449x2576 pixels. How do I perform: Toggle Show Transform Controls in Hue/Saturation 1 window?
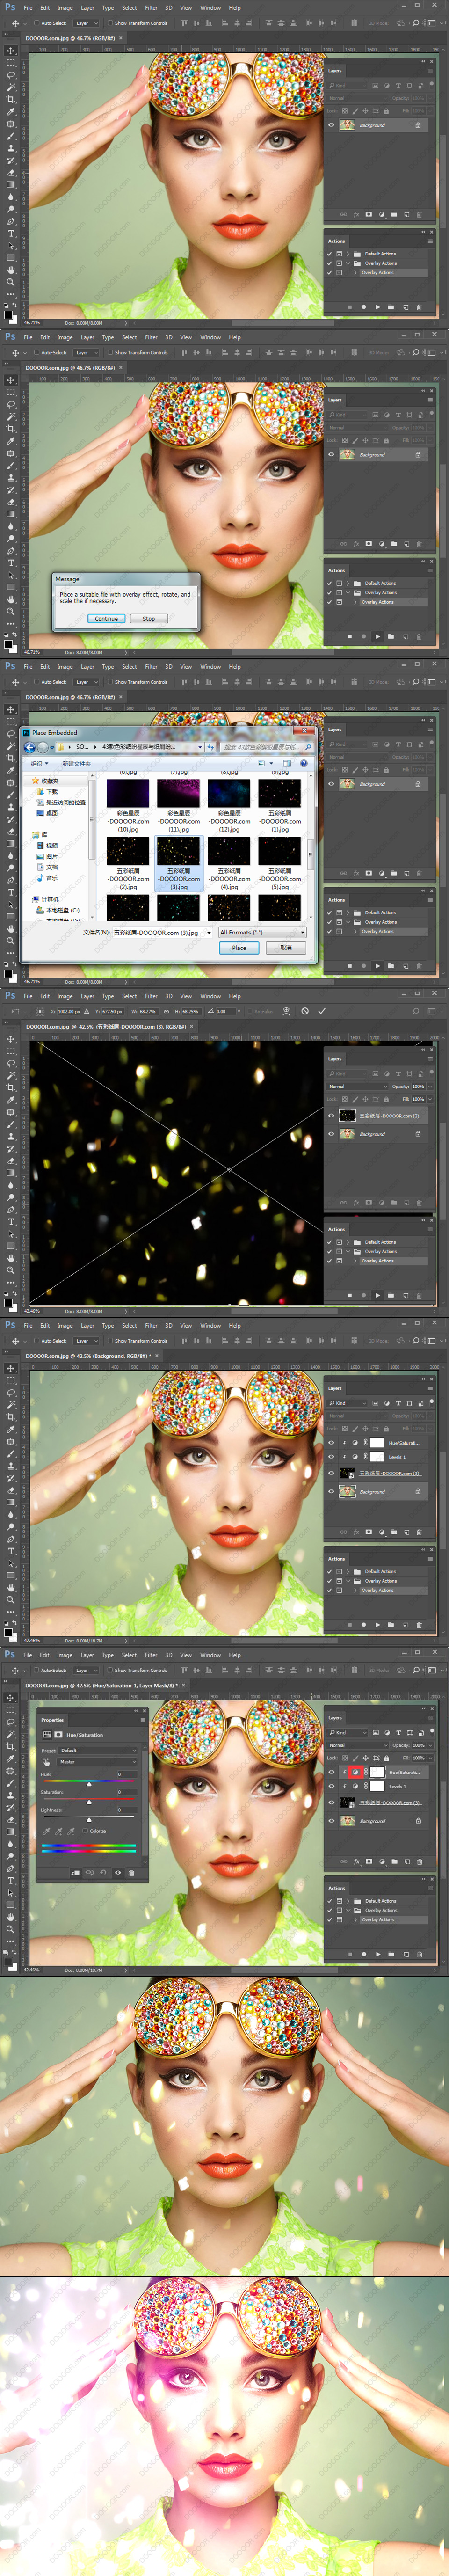110,1670
